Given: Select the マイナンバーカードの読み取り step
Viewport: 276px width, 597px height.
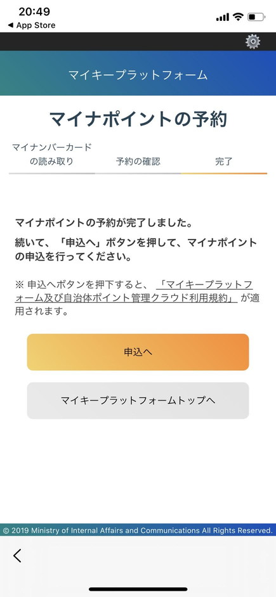Looking at the screenshot, I should click(52, 154).
